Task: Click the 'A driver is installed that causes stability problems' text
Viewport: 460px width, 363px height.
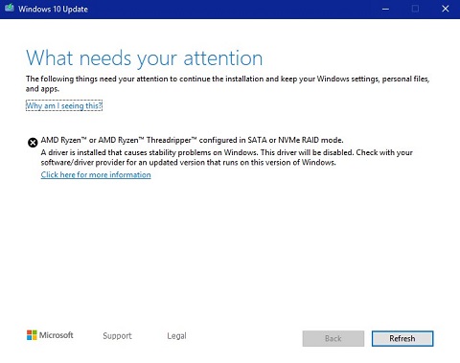Action: tap(227, 157)
